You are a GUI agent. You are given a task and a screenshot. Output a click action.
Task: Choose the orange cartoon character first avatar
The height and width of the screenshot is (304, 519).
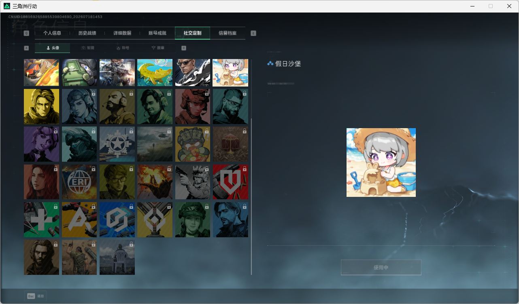pos(41,72)
